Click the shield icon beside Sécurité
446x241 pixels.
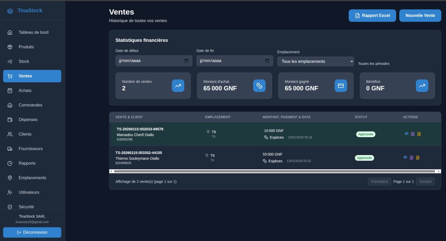pos(10,207)
